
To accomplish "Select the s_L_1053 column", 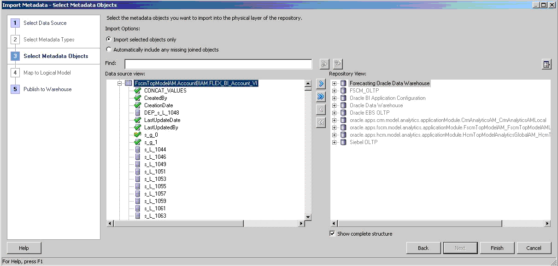I will click(x=155, y=179).
